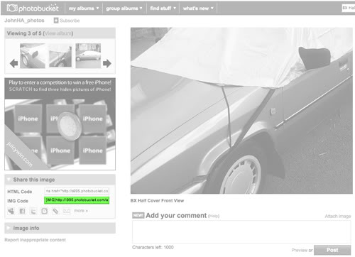Share via MySpace people icon
The width and height of the screenshot is (355, 257).
(11, 211)
